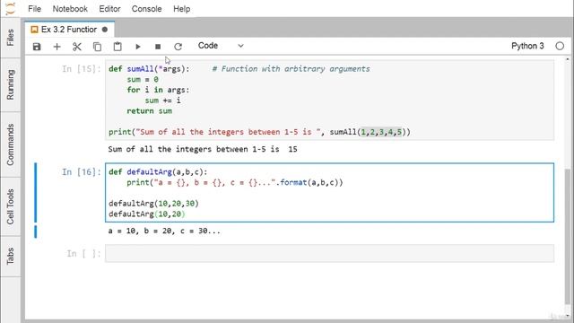
Task: Collapse cell 16 input using blue bar
Action: 36,193
